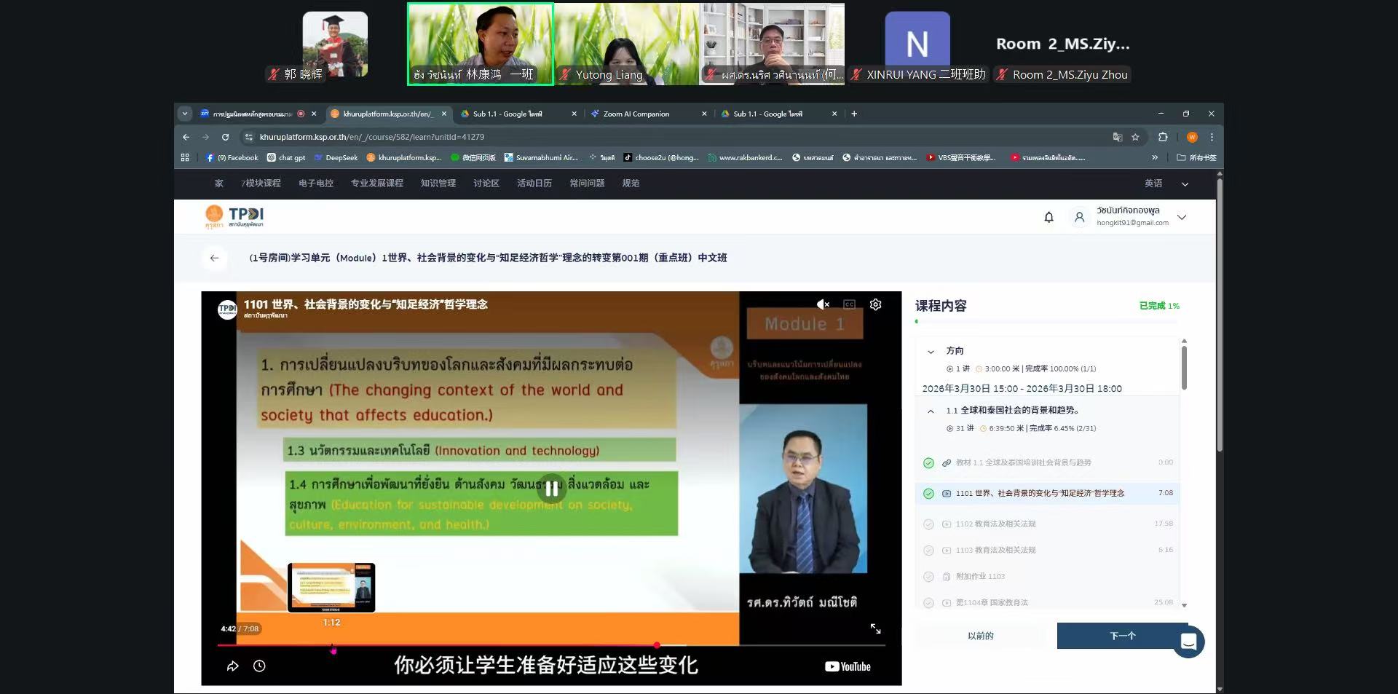1398x694 pixels.
Task: Collapse the 方向 course section
Action: [931, 351]
